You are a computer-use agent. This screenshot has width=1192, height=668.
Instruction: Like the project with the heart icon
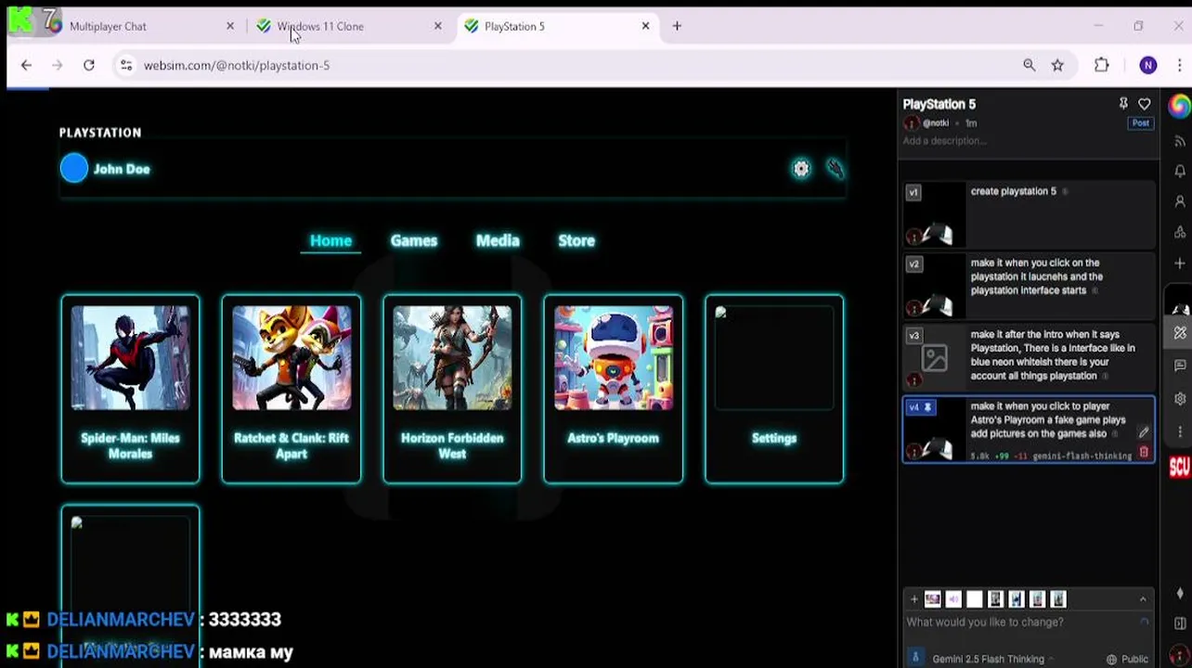(x=1144, y=104)
